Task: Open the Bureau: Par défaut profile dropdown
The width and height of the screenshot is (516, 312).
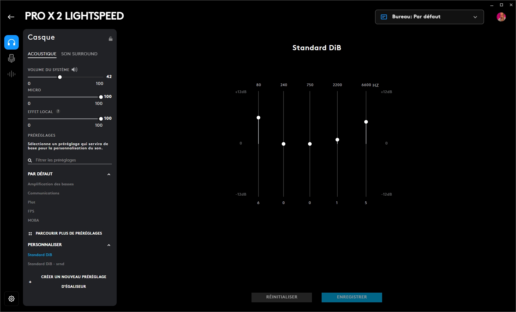Action: tap(429, 17)
